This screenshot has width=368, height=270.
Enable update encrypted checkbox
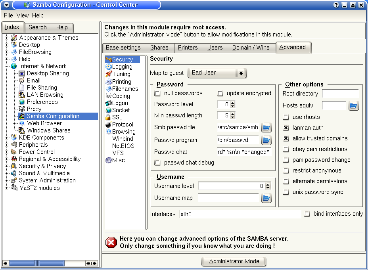click(x=220, y=93)
